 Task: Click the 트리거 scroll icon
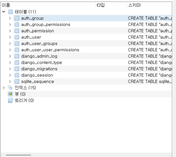tap(10, 100)
